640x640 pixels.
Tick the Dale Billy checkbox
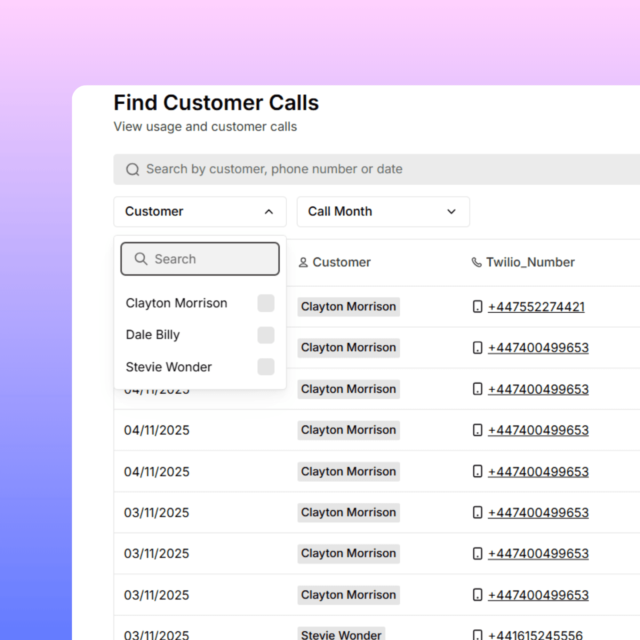click(266, 335)
